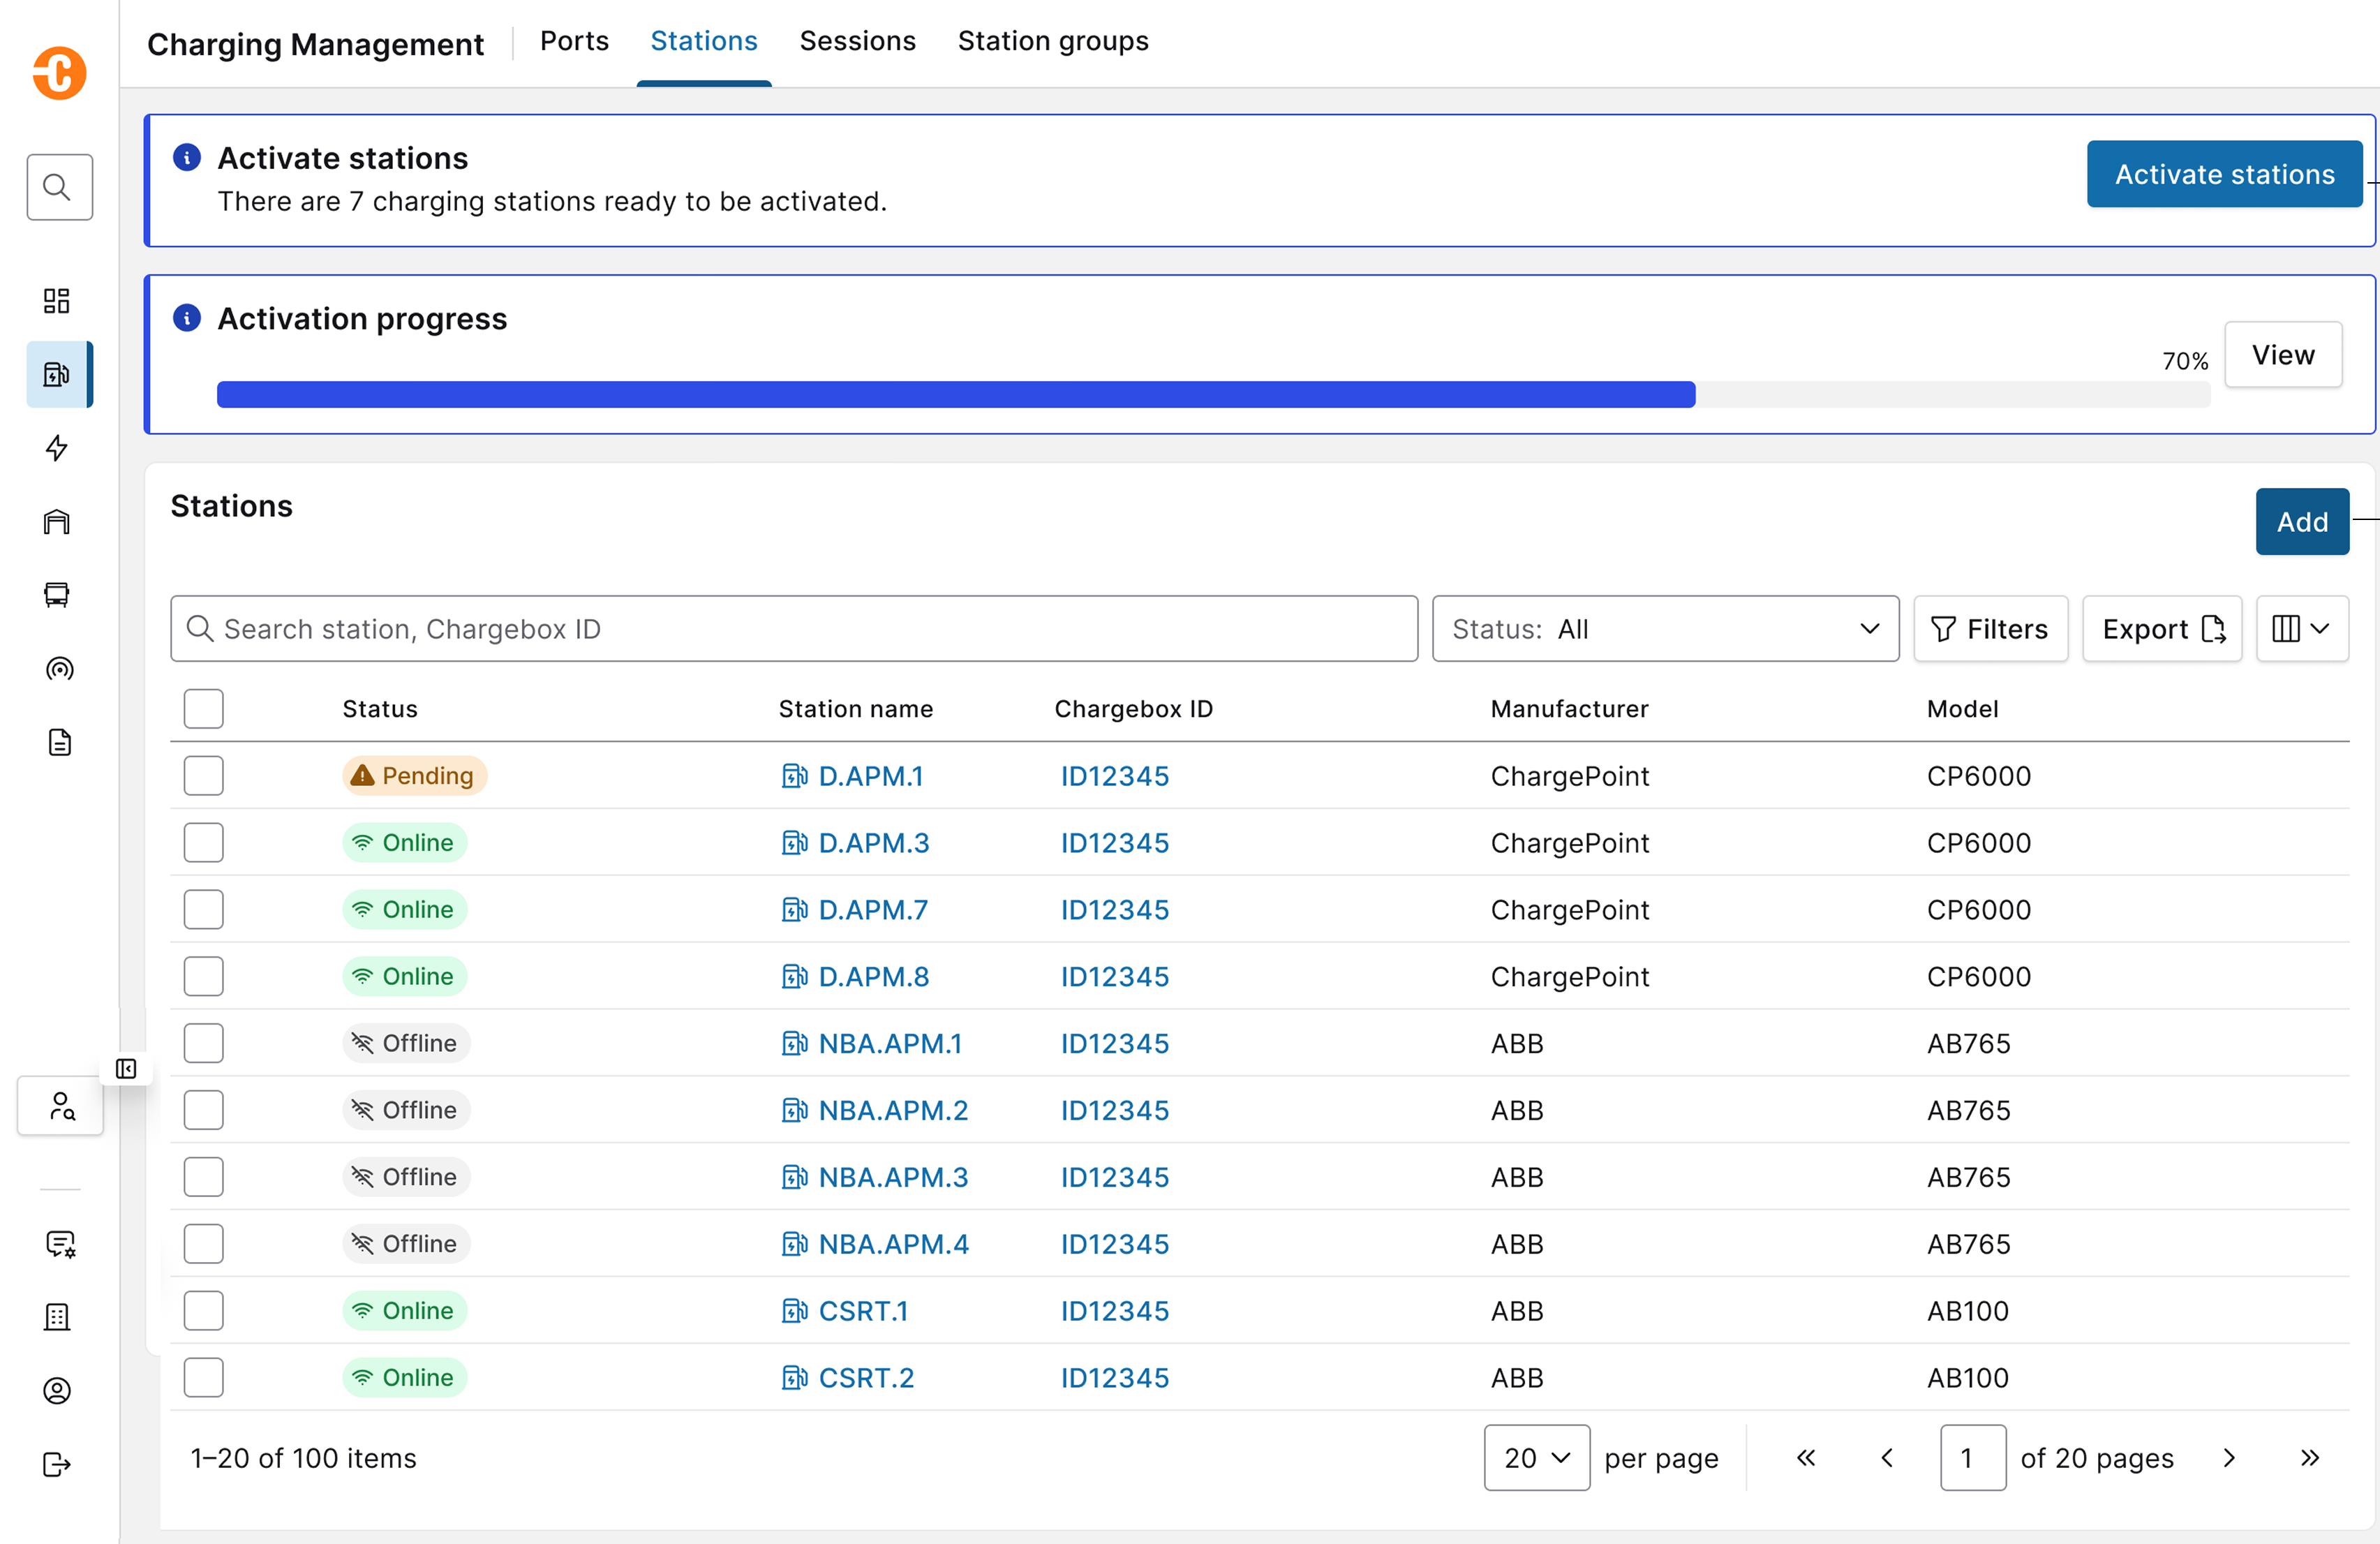This screenshot has height=1544, width=2380.
Task: Open the chat settings icon in sidebar
Action: tap(61, 1244)
